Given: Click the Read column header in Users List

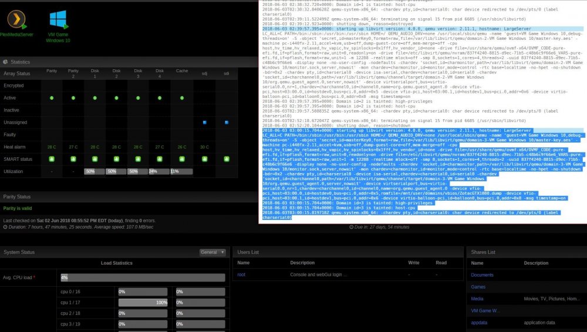Looking at the screenshot, I should (441, 263).
